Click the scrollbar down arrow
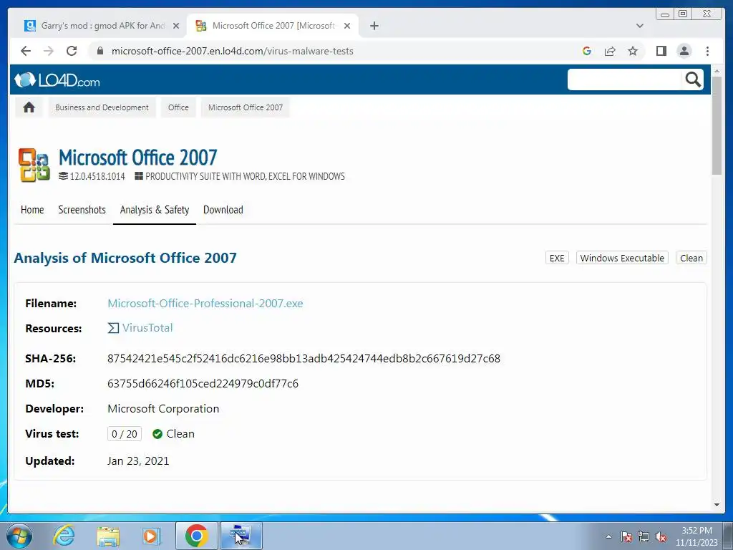The image size is (733, 550). click(x=717, y=505)
